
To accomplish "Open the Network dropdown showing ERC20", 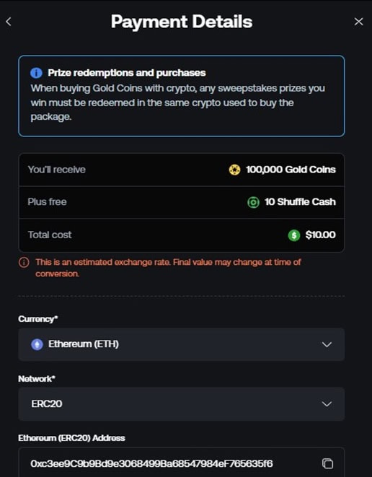I will 182,404.
